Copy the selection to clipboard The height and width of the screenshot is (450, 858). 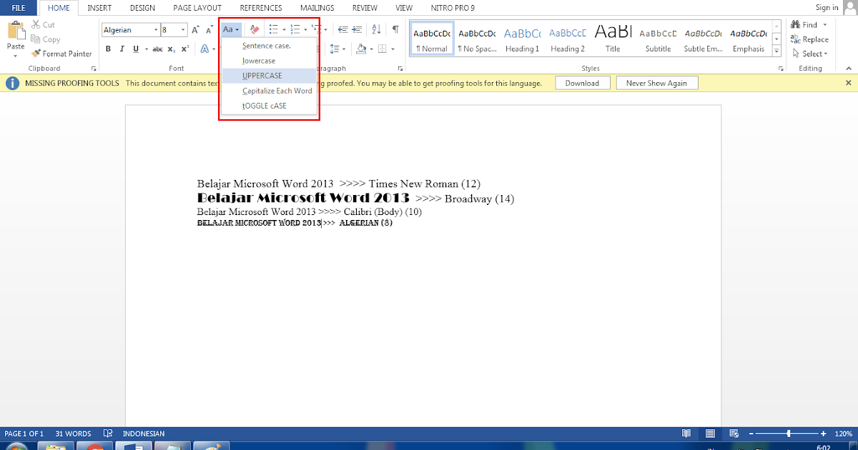(x=46, y=39)
